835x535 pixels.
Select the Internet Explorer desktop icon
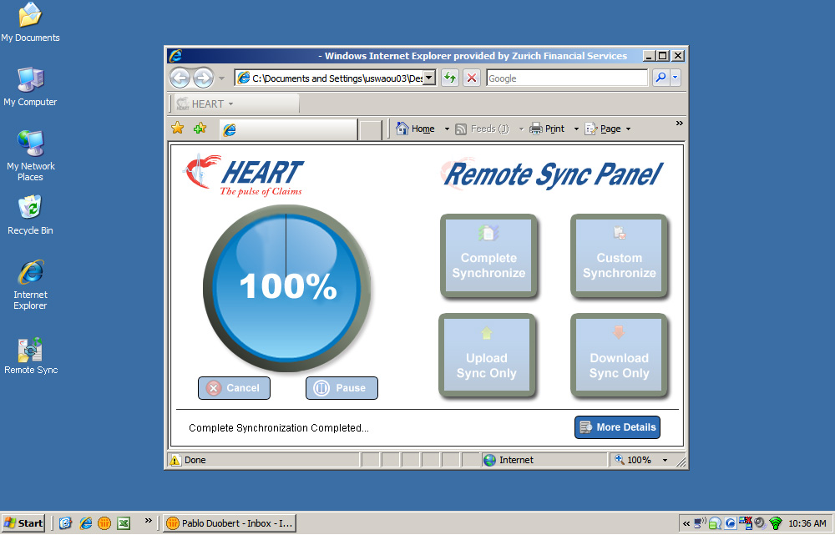(30, 285)
